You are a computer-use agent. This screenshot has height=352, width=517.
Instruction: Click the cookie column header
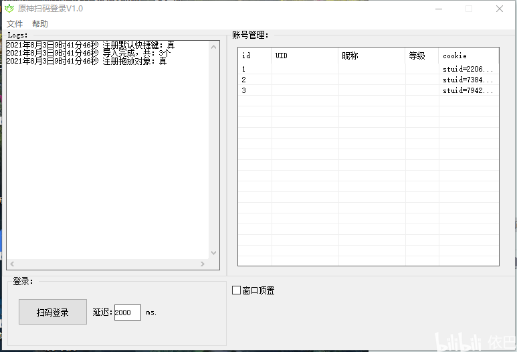coord(469,56)
